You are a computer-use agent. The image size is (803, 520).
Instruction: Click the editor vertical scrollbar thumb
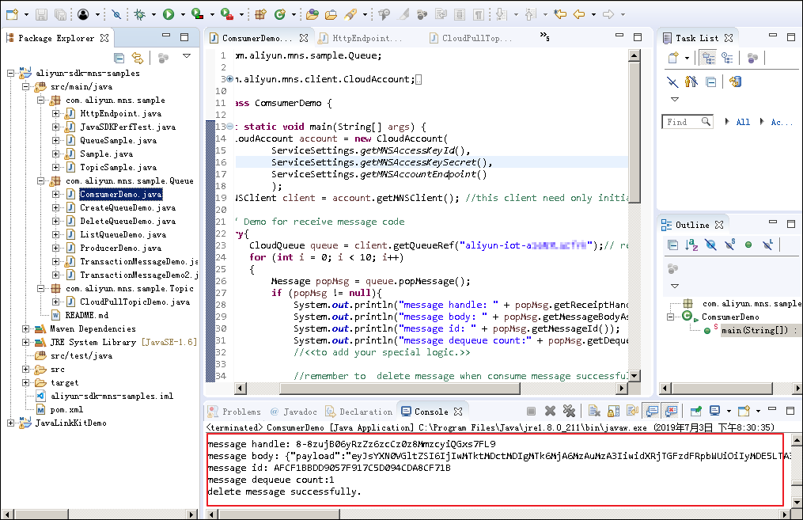click(634, 131)
